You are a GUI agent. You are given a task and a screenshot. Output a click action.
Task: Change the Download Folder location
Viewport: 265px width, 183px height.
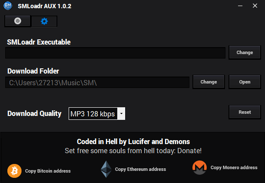[209, 82]
